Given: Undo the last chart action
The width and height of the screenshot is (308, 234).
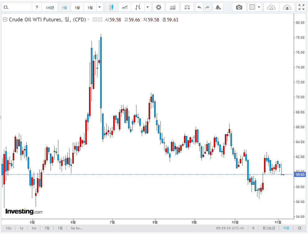Looking at the screenshot, I should (x=200, y=7).
